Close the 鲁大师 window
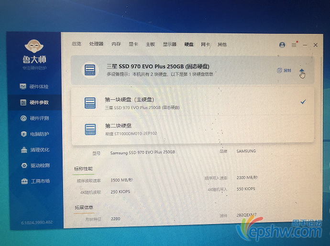 (x=316, y=45)
